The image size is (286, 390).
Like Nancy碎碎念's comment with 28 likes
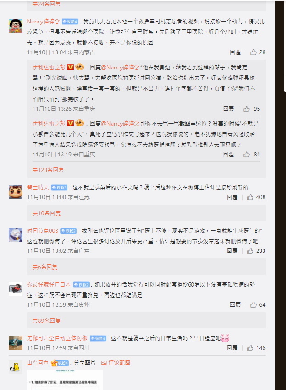tap(253, 52)
